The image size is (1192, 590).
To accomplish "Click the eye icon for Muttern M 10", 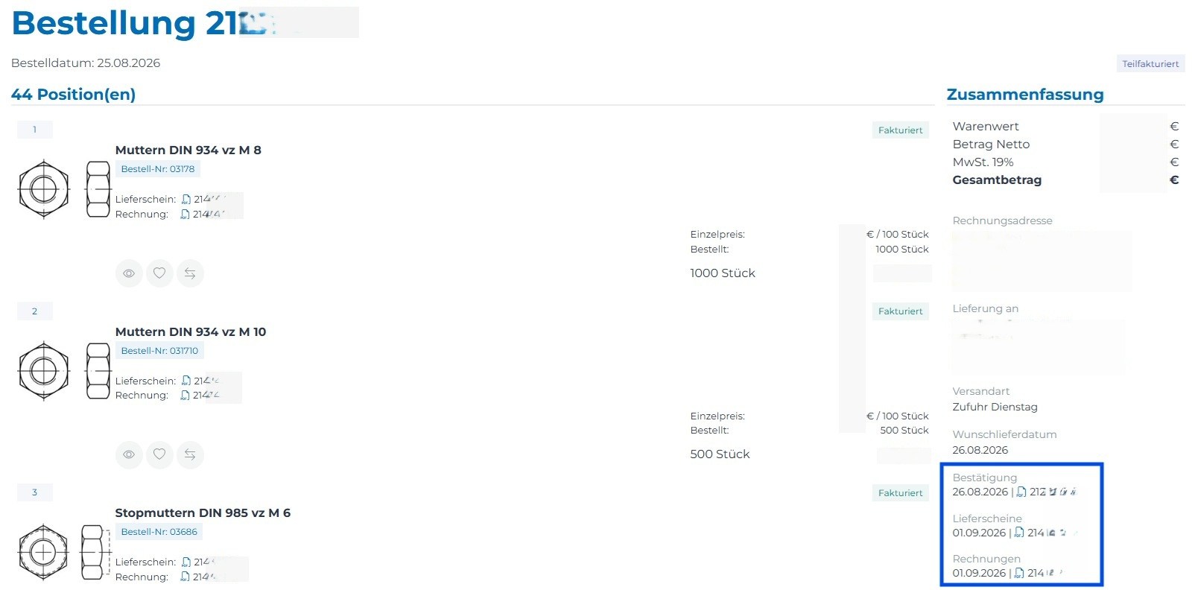I will (129, 454).
